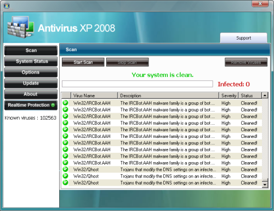This screenshot has height=211, width=274.
Task: Open the Options section
Action: 31,72
